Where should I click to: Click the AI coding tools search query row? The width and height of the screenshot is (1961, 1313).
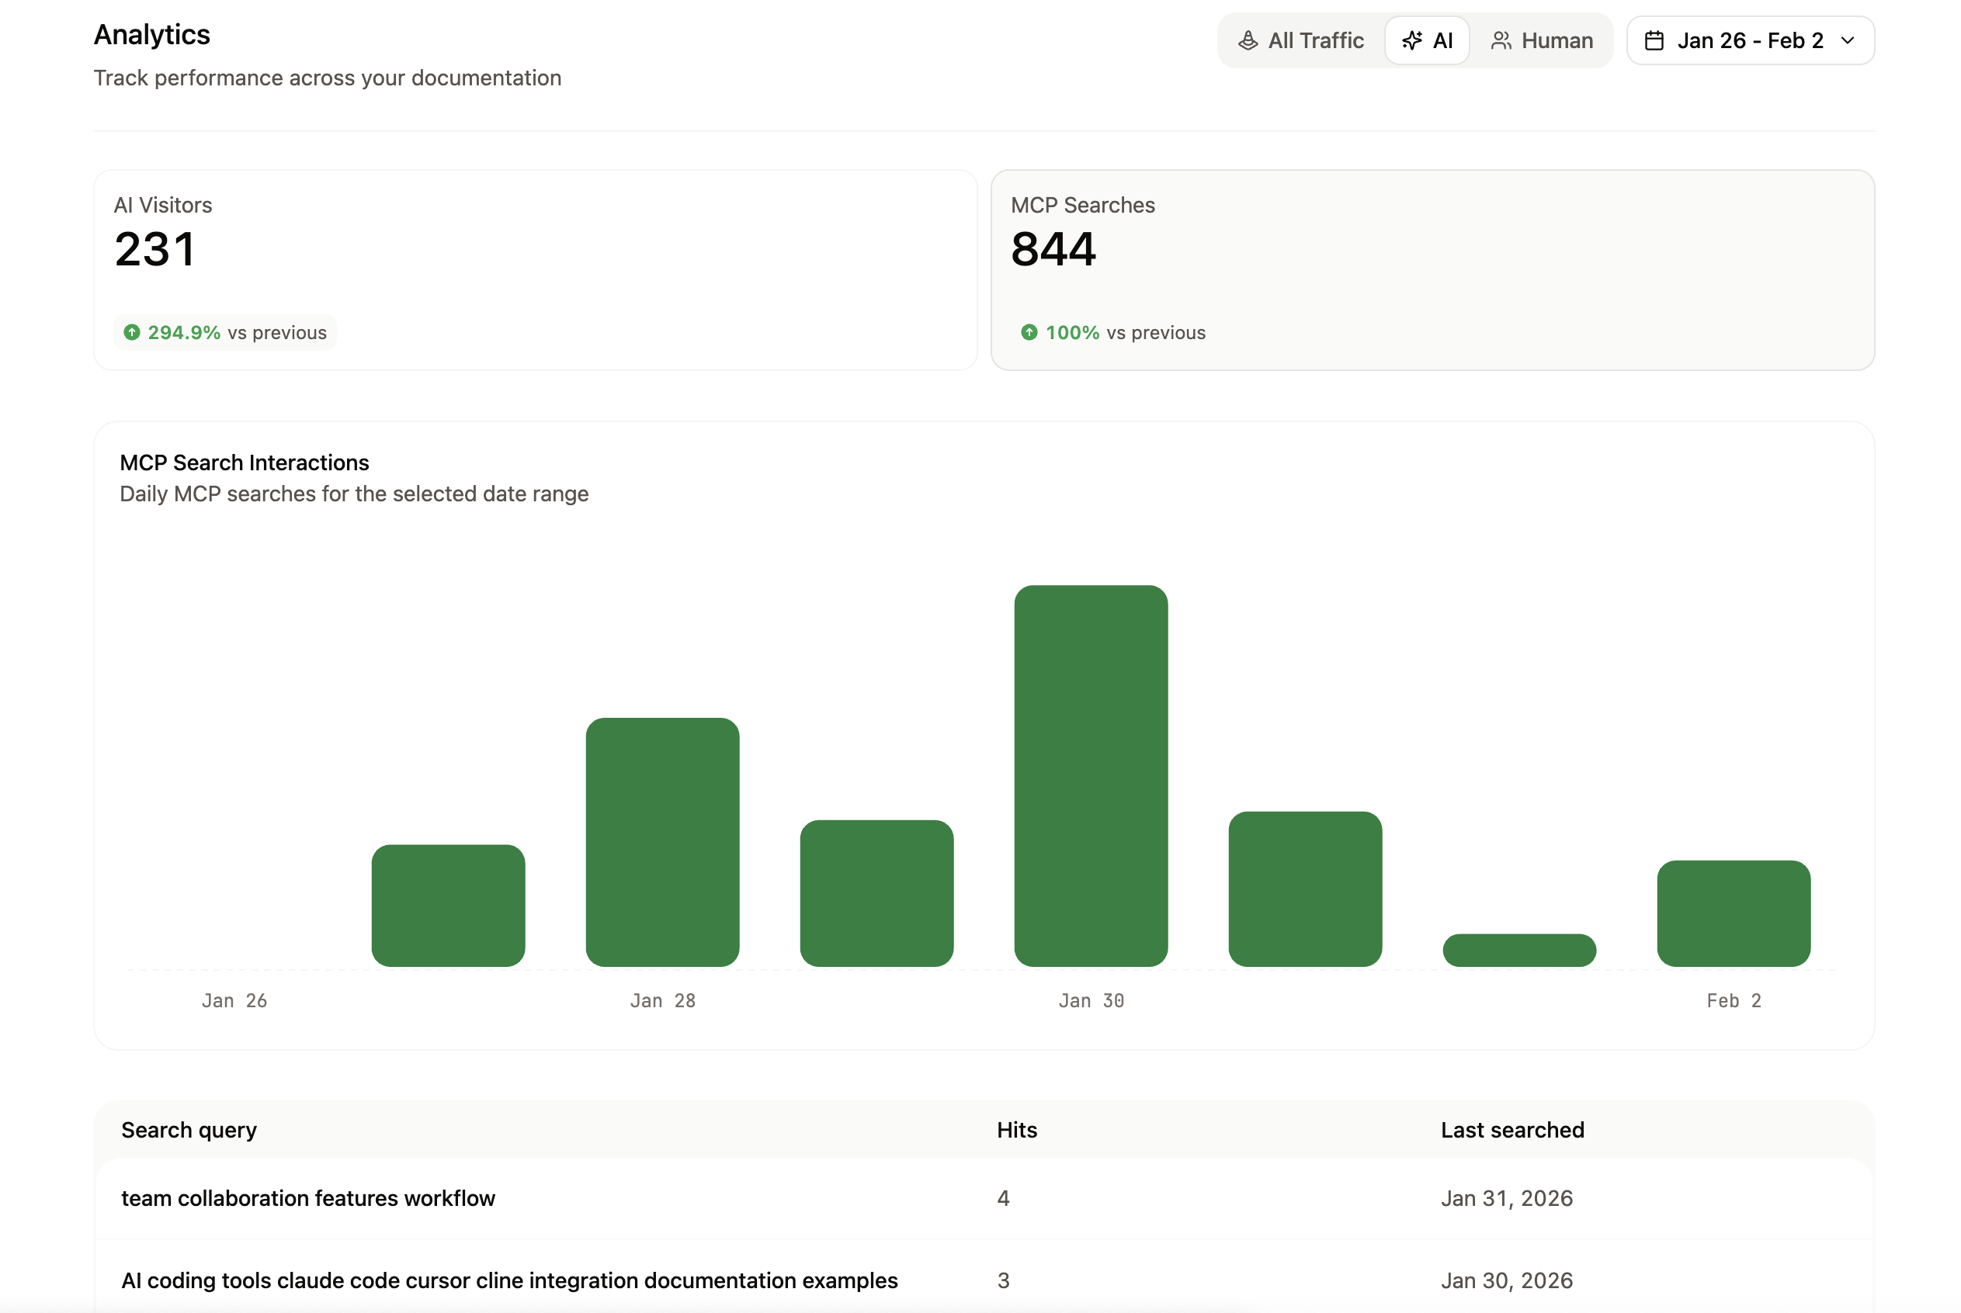[509, 1280]
